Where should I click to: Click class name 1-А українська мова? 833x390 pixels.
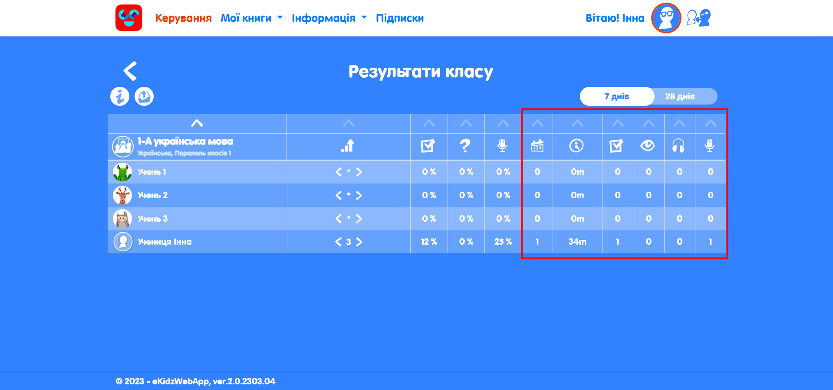pyautogui.click(x=185, y=141)
